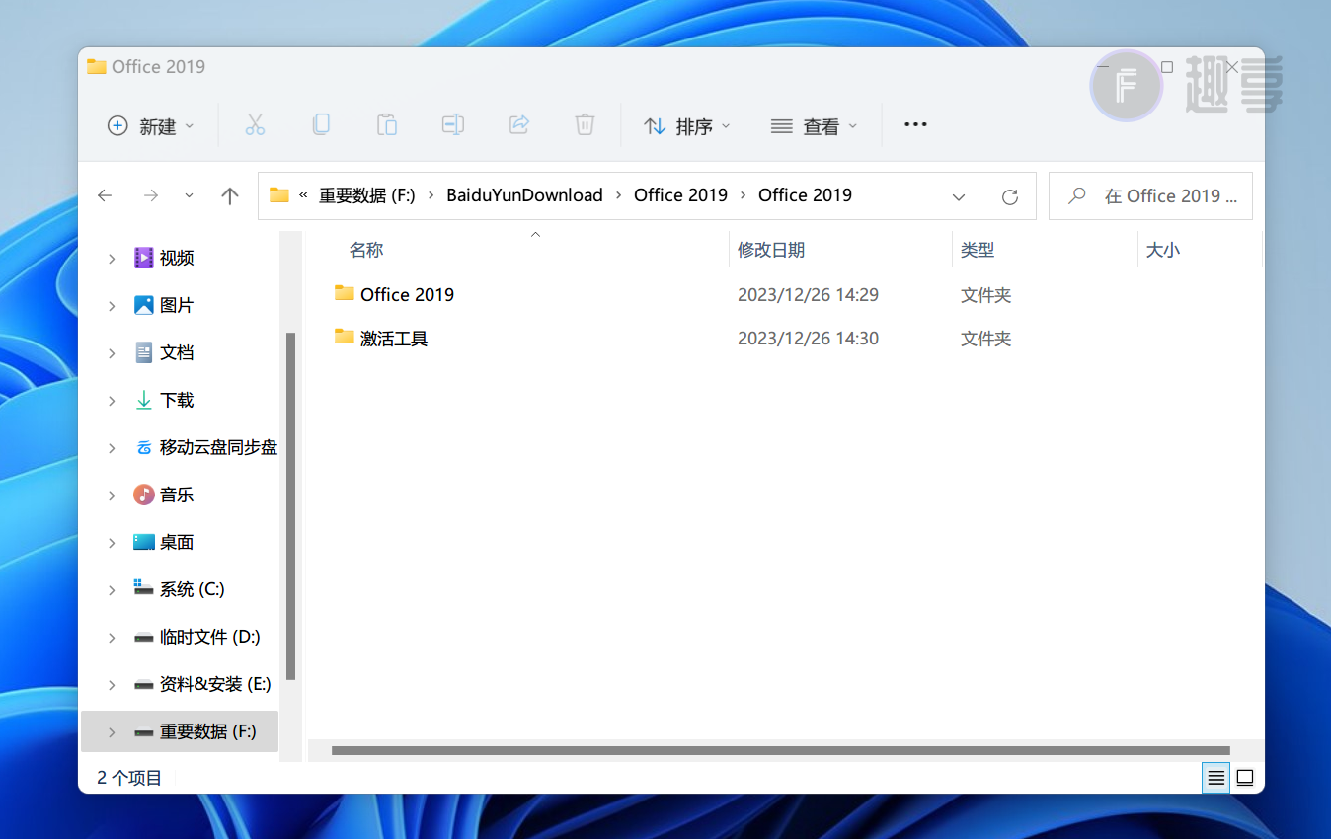This screenshot has width=1331, height=839.
Task: Click the first Office 2019 breadcrumb
Action: 680,195
